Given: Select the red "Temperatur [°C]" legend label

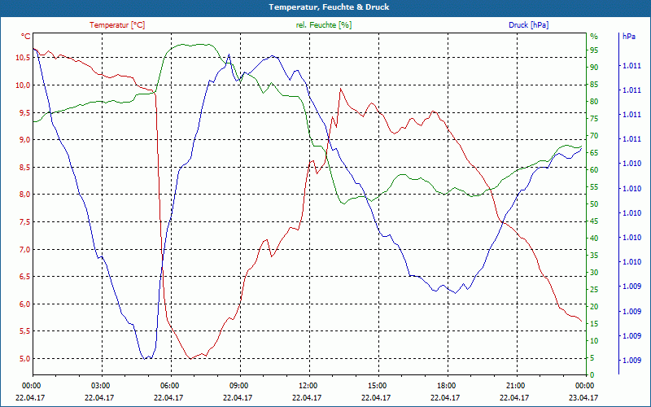Looking at the screenshot, I should [x=117, y=25].
